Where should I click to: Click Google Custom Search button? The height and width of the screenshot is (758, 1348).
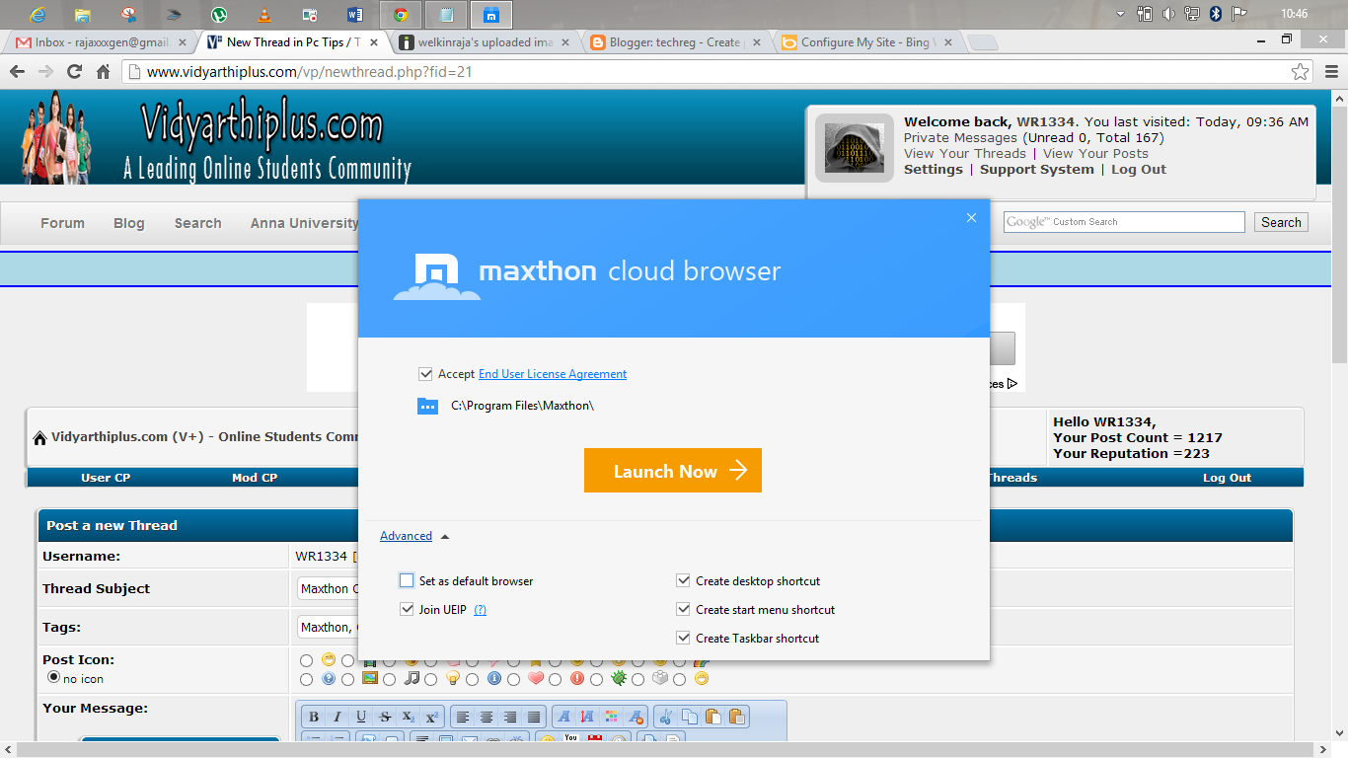(1281, 222)
